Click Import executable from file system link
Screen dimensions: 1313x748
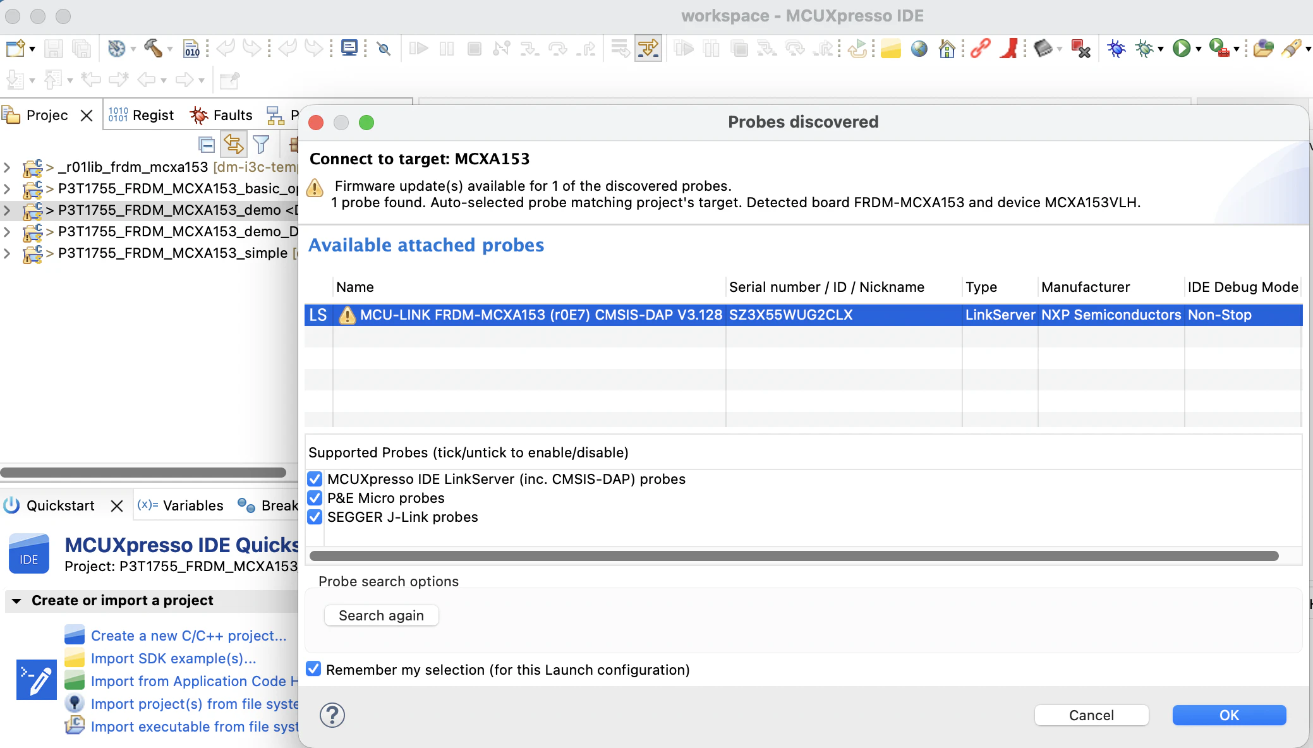tap(195, 727)
